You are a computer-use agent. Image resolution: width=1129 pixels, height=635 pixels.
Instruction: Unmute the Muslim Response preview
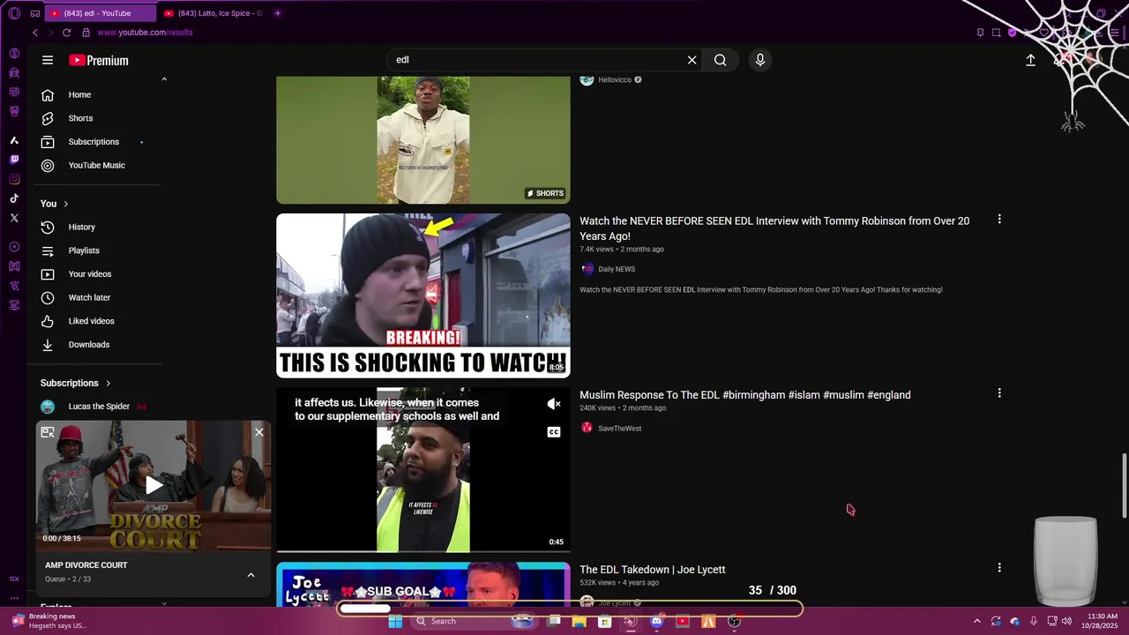[554, 404]
